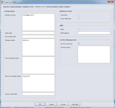Click the Properties window title icon

tap(2, 2)
